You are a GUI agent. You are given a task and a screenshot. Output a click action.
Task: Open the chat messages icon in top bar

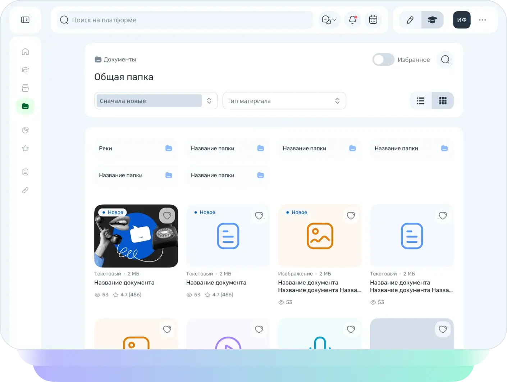coord(326,20)
